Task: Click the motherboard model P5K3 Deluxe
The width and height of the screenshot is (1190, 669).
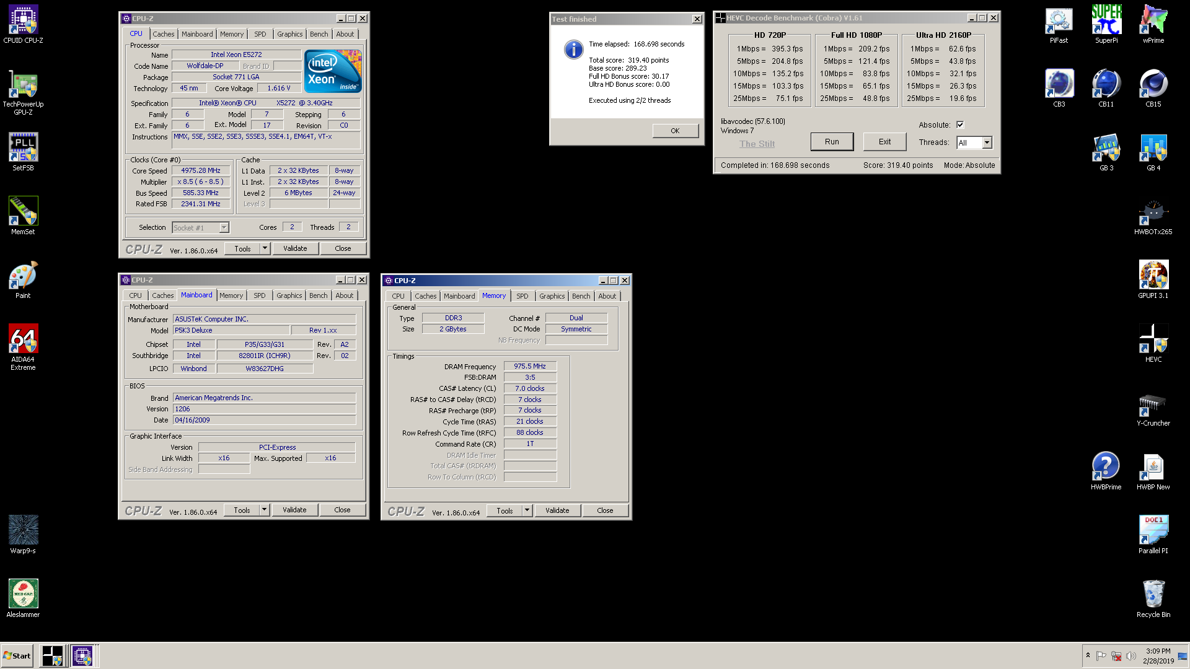Action: point(231,330)
